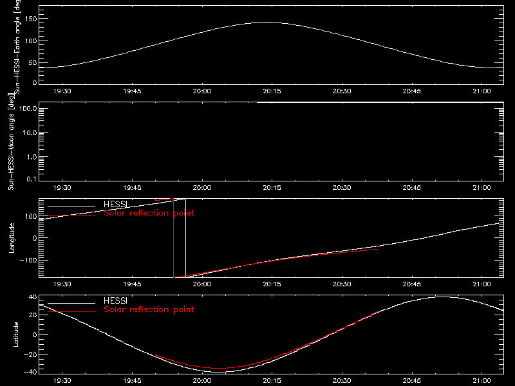This screenshot has width=515, height=386.
Task: Click the 0.1 tick on Moon angle axis
Action: pos(32,179)
